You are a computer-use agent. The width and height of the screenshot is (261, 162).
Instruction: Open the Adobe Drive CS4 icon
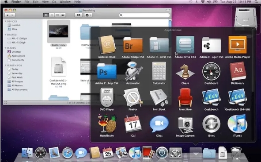click(x=185, y=45)
